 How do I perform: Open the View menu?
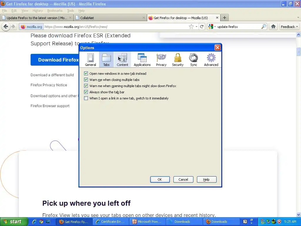[x=25, y=11]
